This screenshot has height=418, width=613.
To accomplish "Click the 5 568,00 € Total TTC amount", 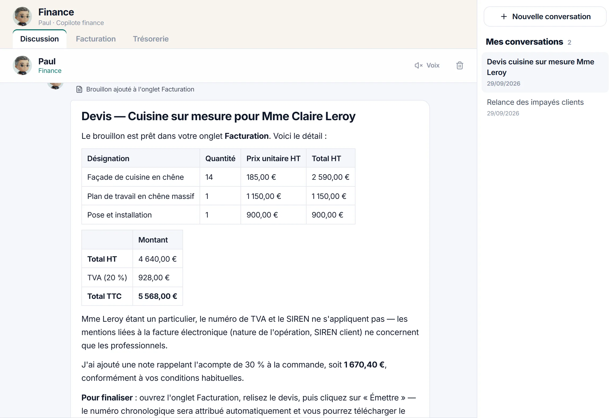I will pyautogui.click(x=158, y=296).
